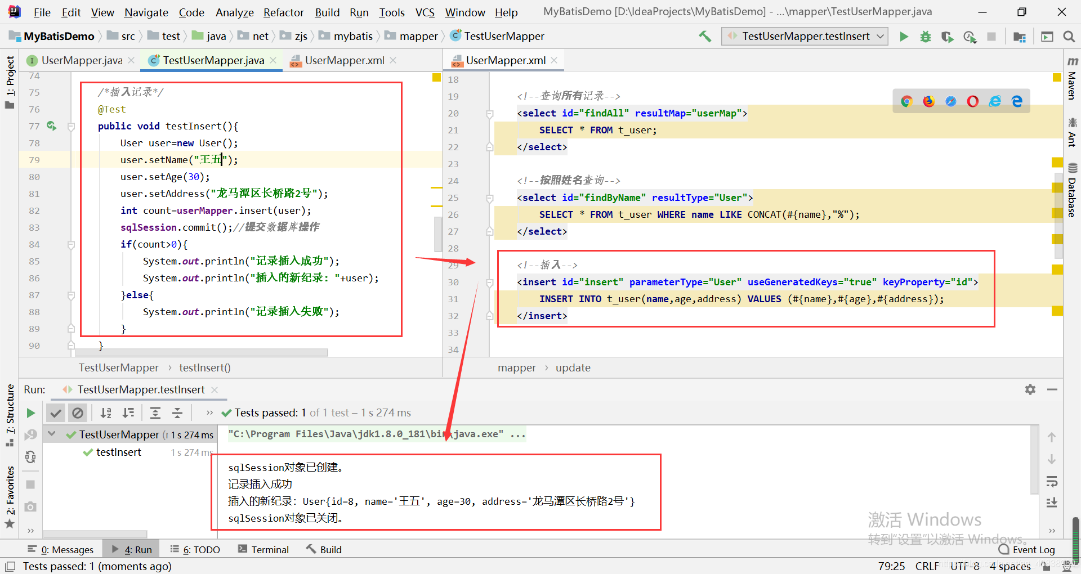Toggle the tool window bars corner icon
The width and height of the screenshot is (1081, 574).
click(x=10, y=566)
